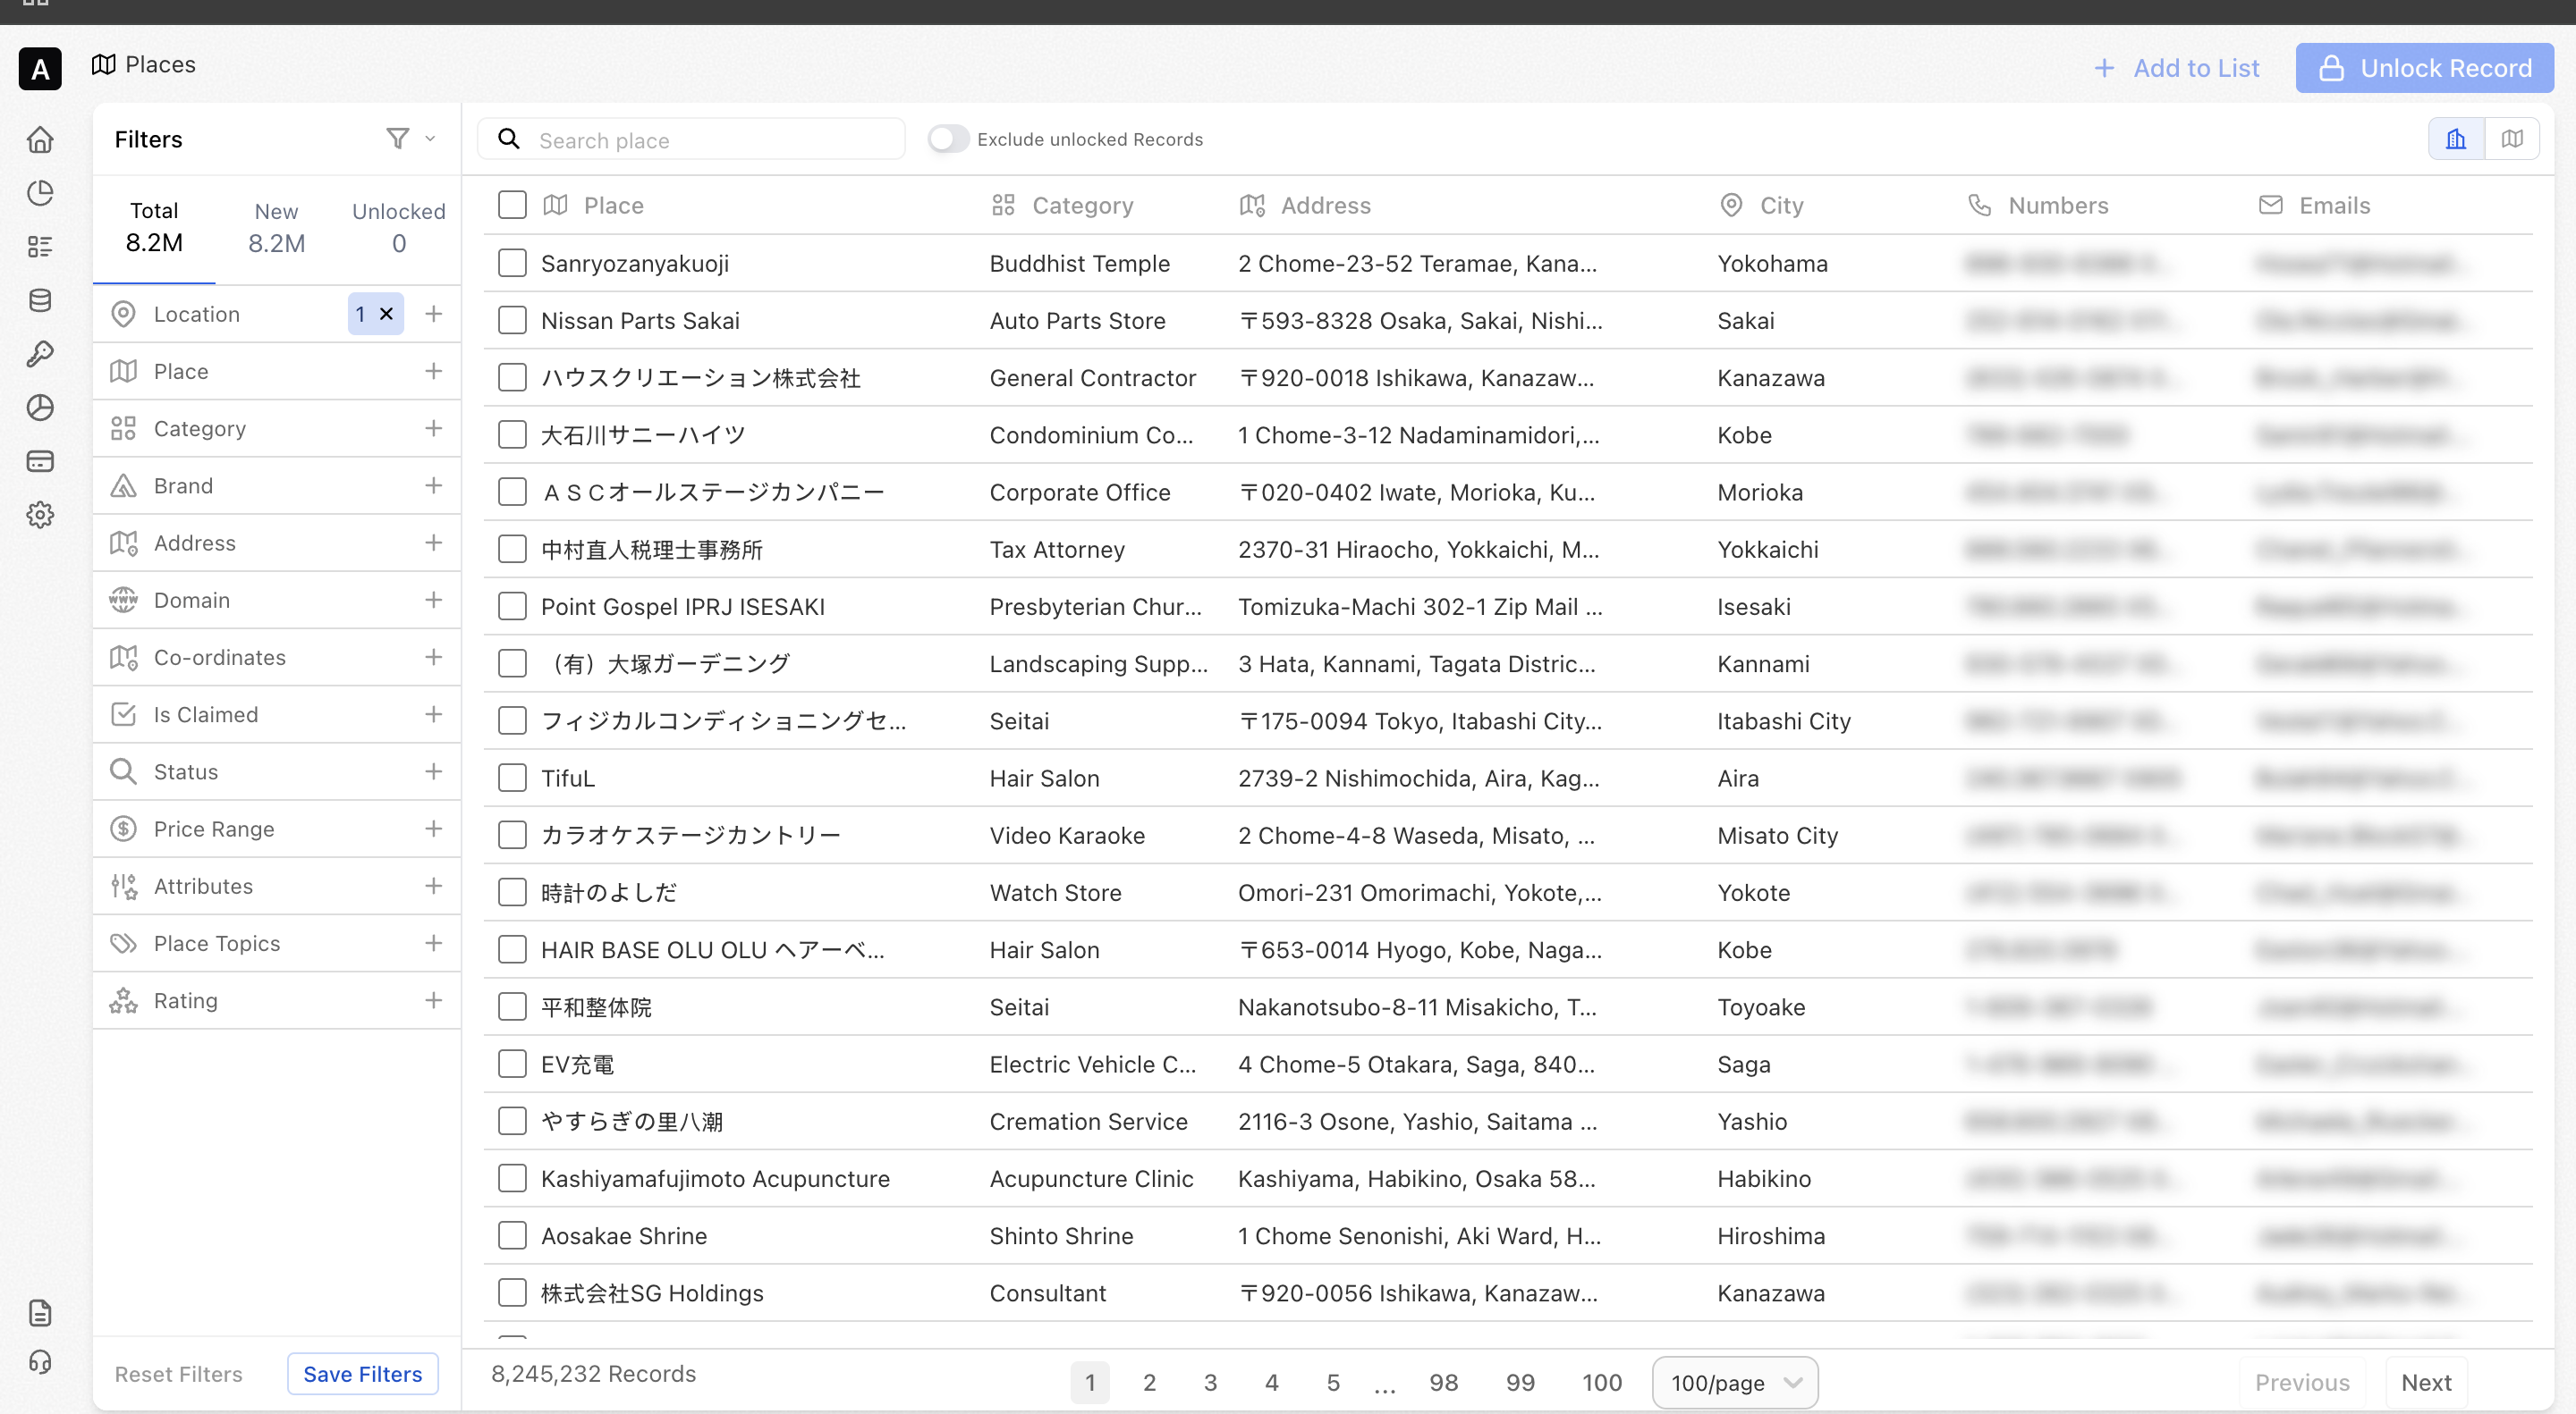Switch to the Unlocked tab
Screen dimensions: 2576x1414
pos(398,228)
